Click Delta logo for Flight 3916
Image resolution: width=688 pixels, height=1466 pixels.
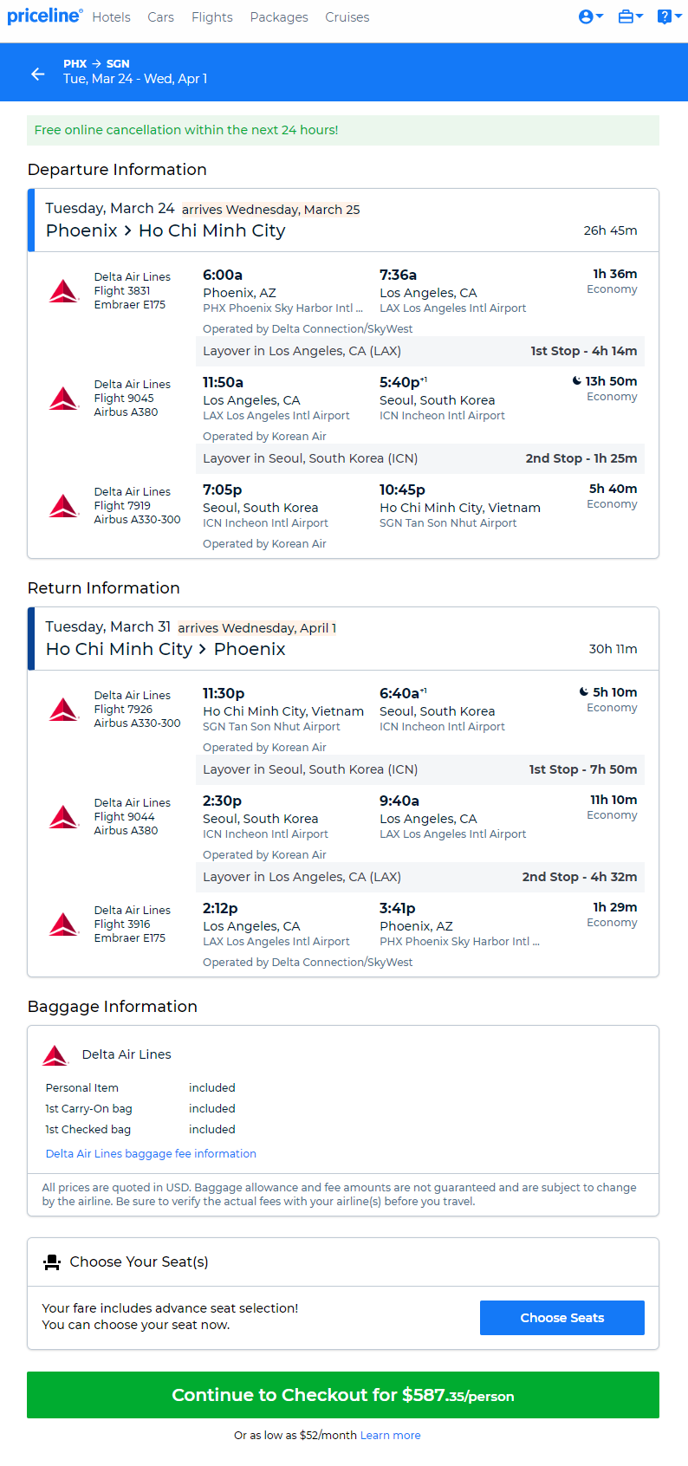[x=64, y=924]
